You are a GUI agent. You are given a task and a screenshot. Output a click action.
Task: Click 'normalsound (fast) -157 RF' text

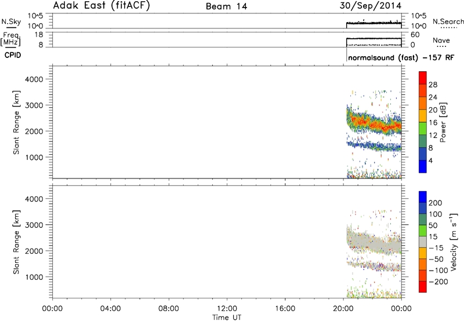tap(401, 57)
